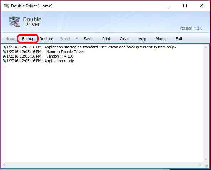Save the log output

[x=88, y=39]
